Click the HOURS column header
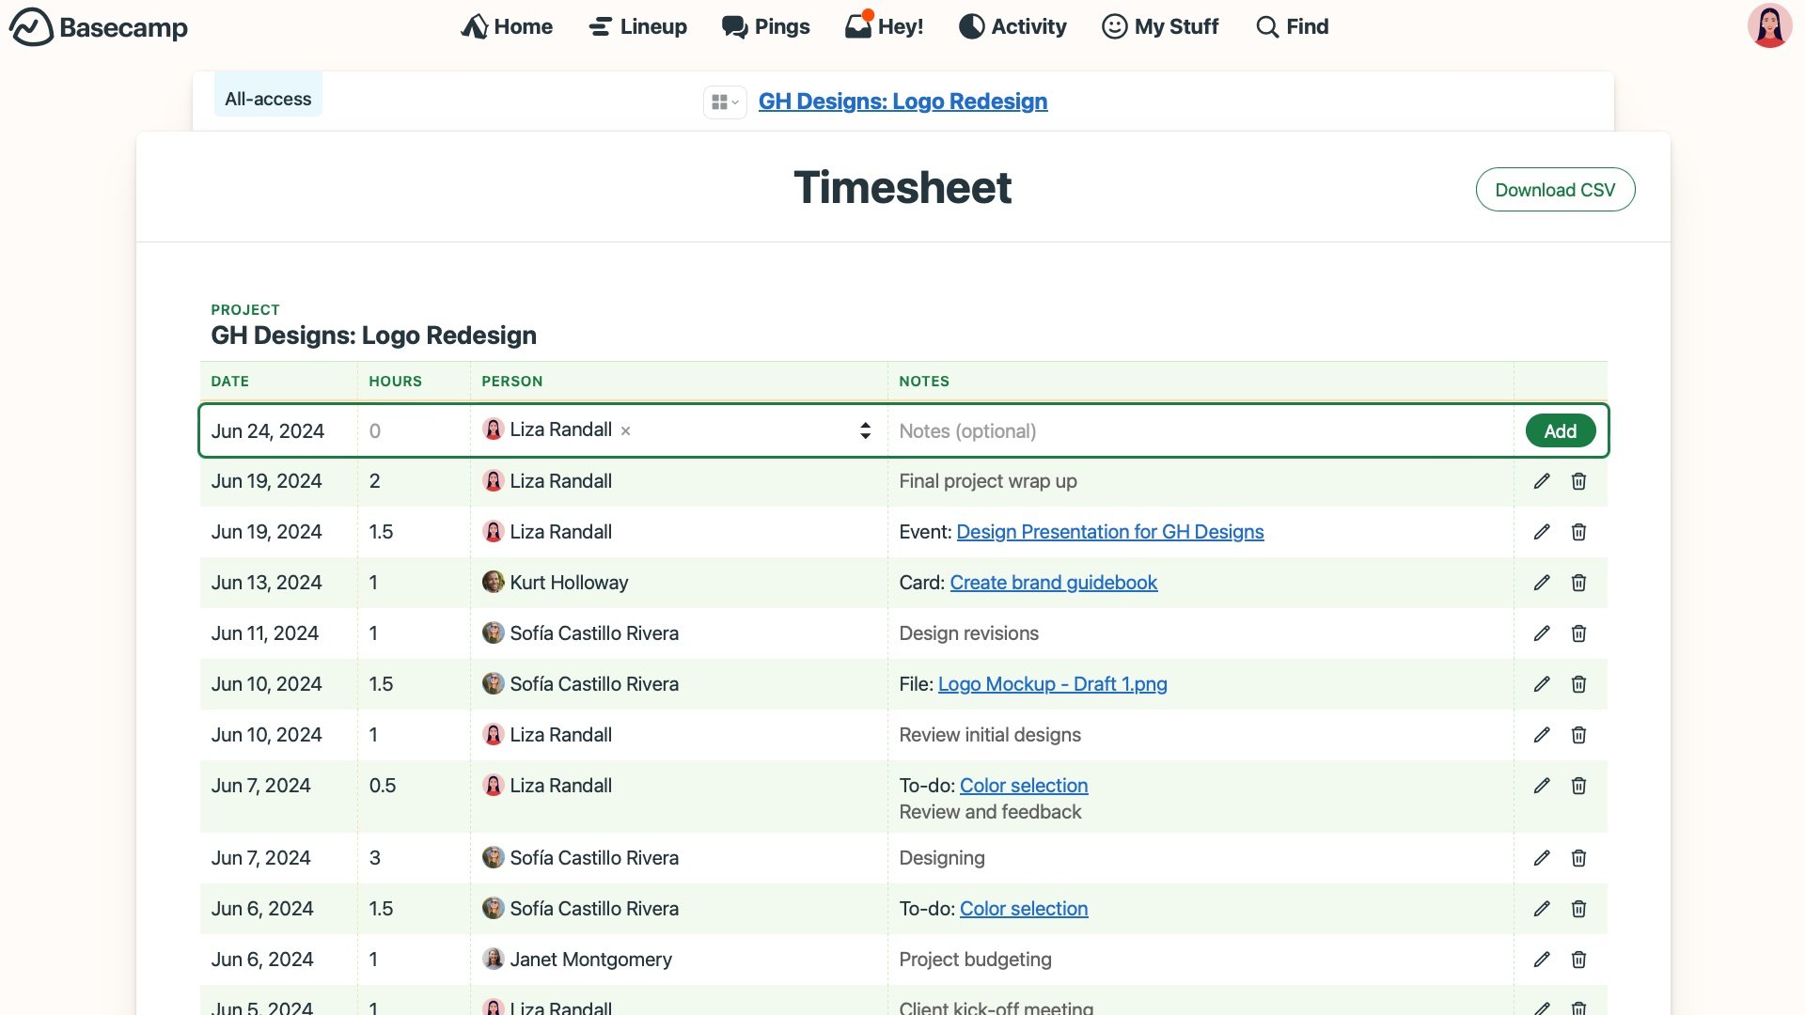This screenshot has height=1015, width=1805. 395,382
